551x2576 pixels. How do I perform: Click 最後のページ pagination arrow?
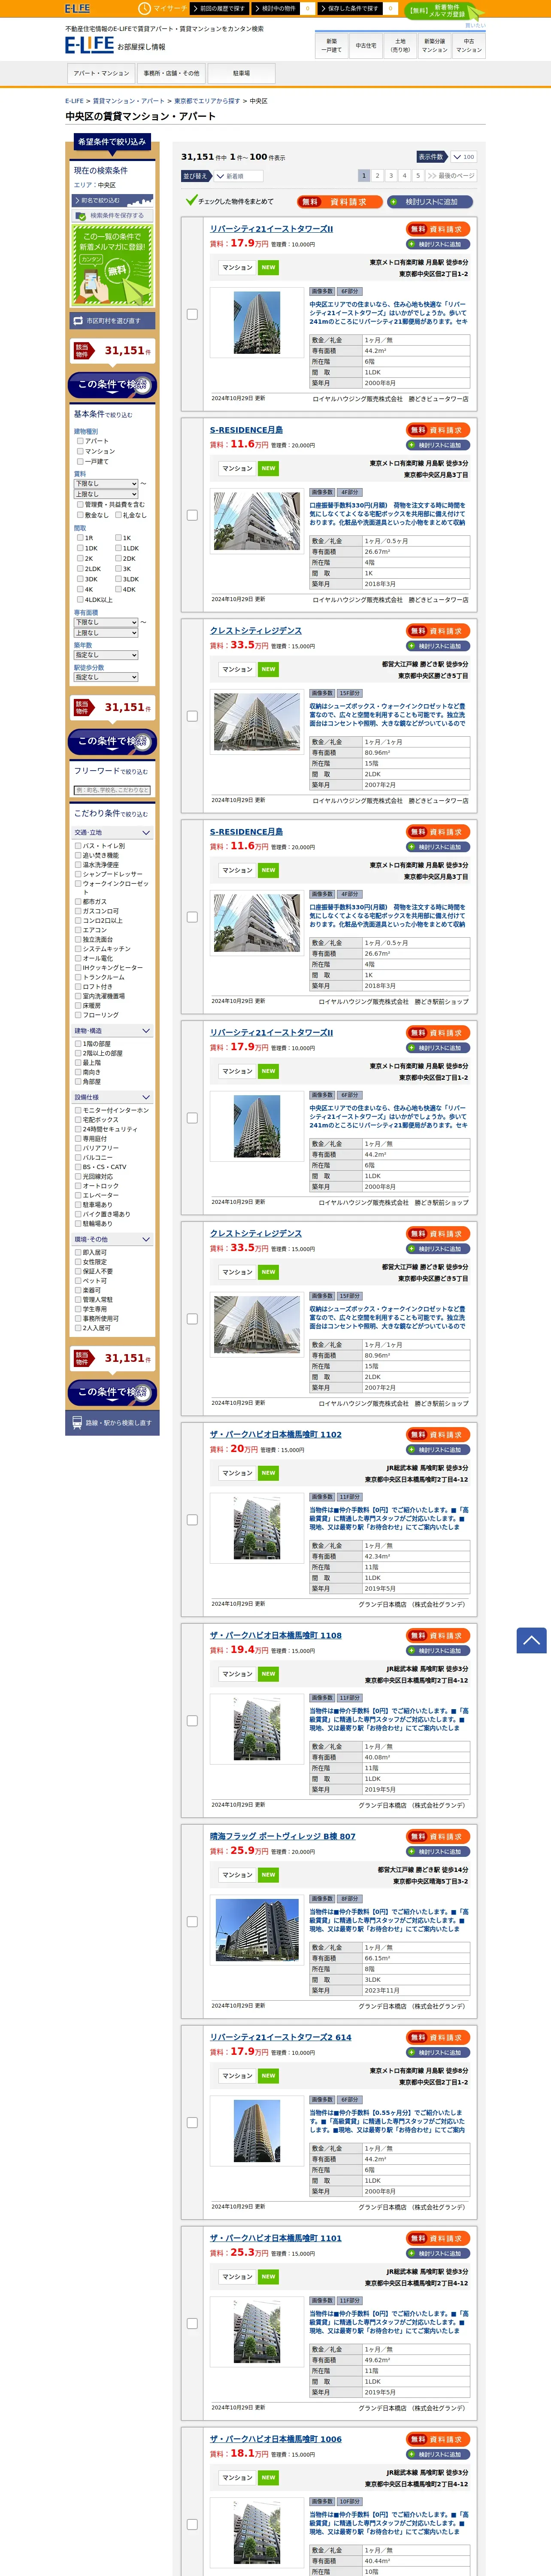coord(451,175)
